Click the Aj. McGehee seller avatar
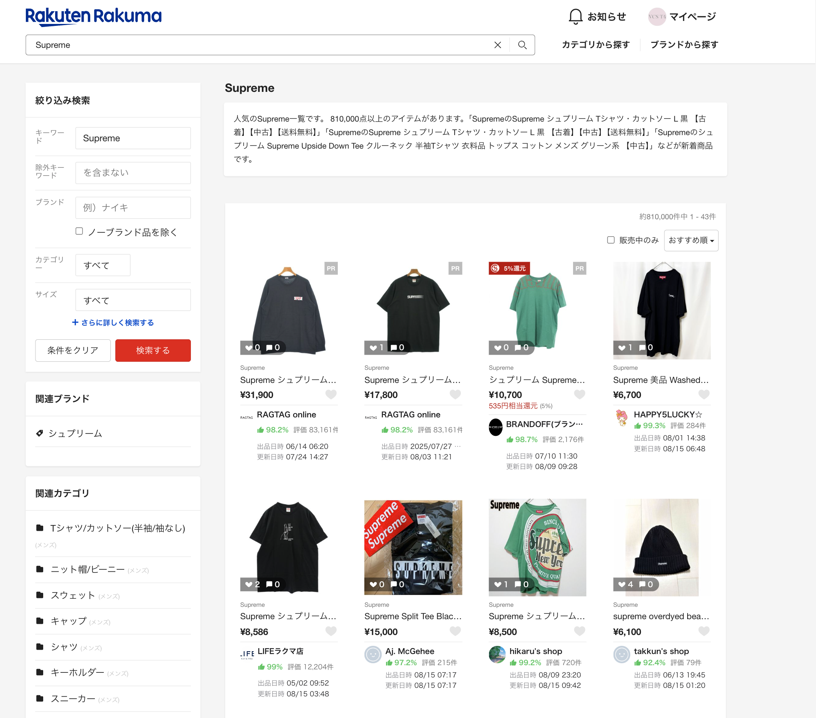This screenshot has height=718, width=816. [x=373, y=654]
